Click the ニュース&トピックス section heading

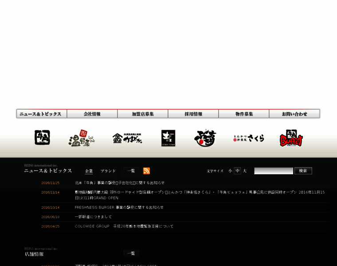[48, 171]
